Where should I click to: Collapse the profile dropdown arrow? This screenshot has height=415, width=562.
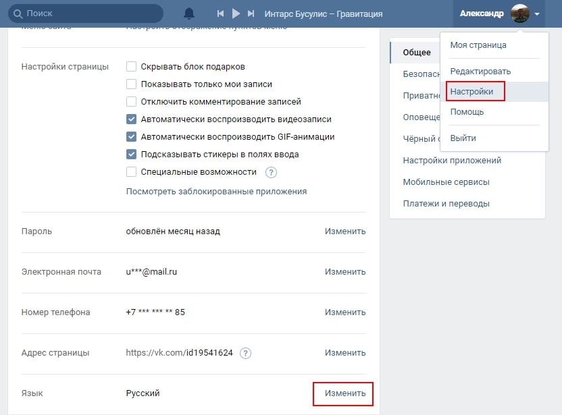click(x=537, y=14)
